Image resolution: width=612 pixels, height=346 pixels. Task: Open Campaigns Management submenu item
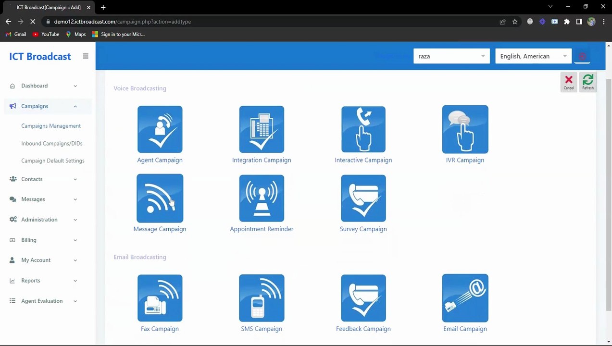51,126
